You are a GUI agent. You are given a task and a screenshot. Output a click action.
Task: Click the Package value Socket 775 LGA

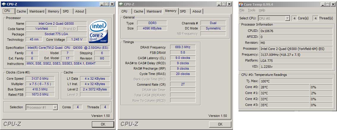(56, 34)
